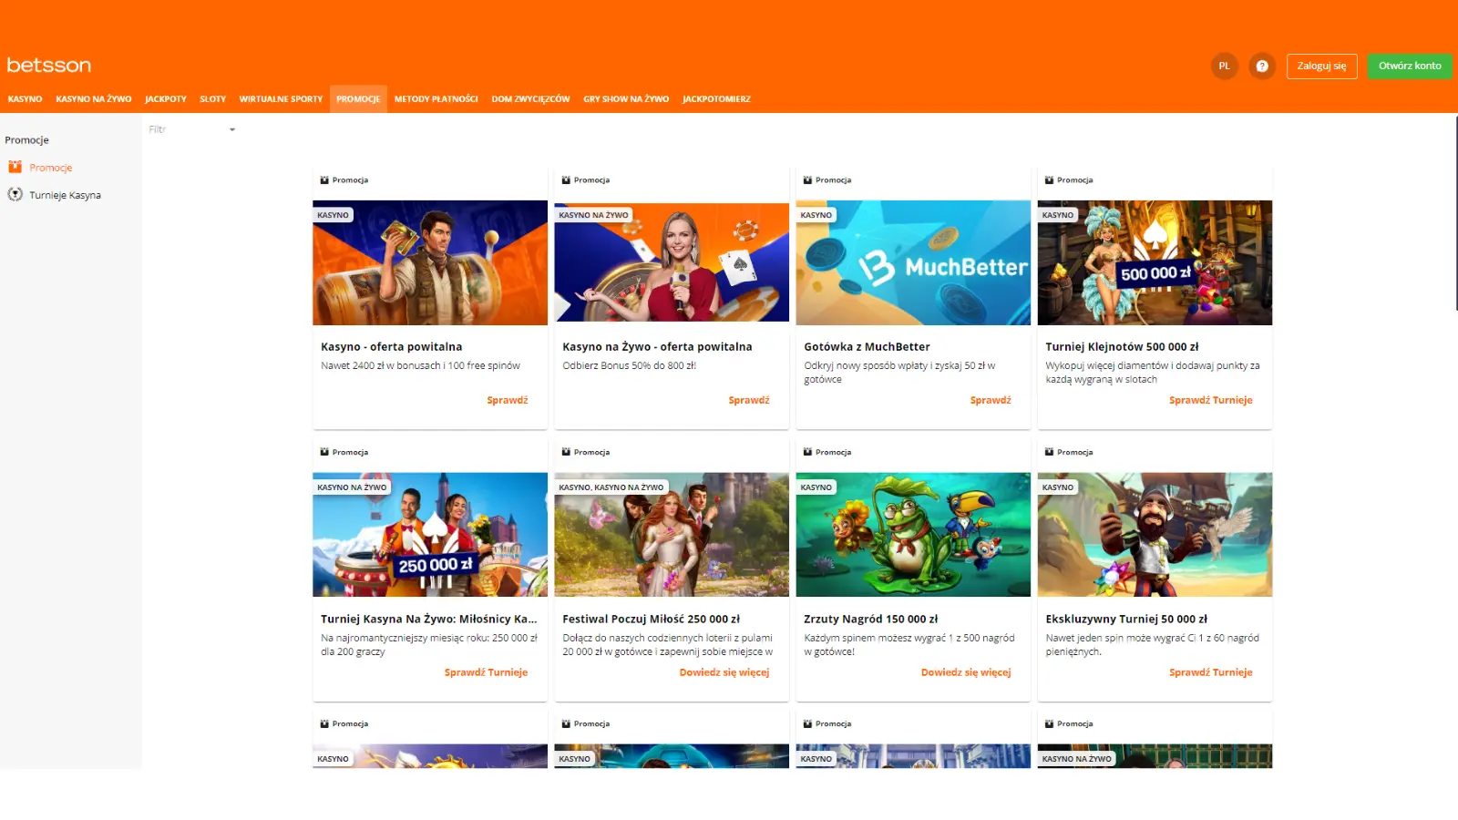Open WIRTUALNE SPORTY menu item
The height and width of the screenshot is (820, 1458).
tap(281, 99)
